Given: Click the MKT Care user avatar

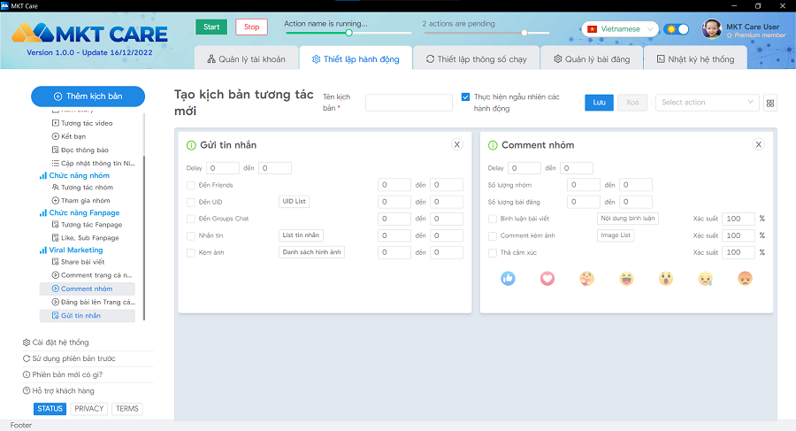Looking at the screenshot, I should click(x=711, y=30).
